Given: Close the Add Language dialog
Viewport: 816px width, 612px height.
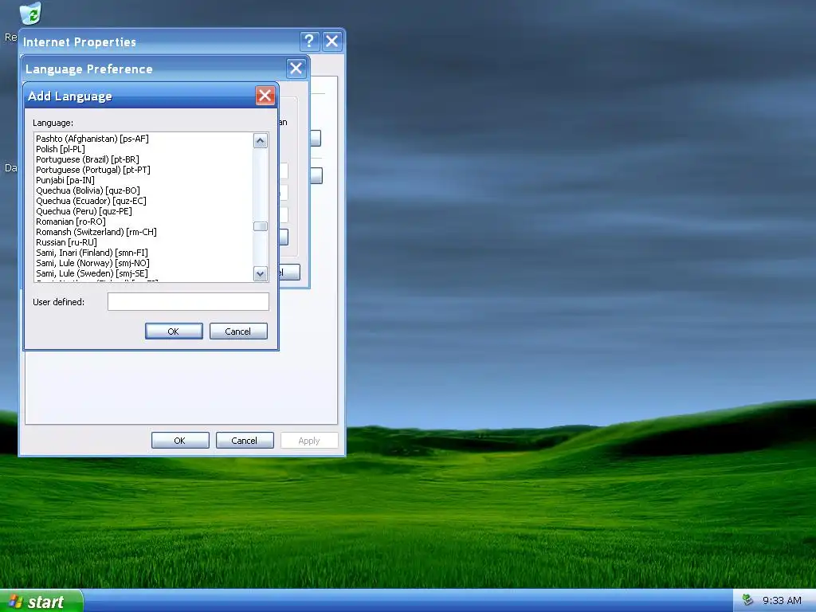Looking at the screenshot, I should [265, 96].
